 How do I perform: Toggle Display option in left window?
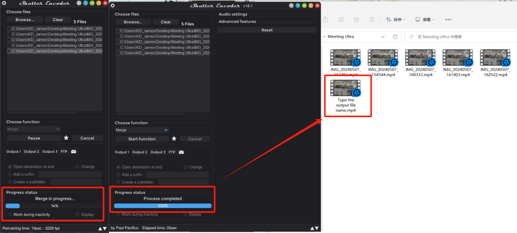click(77, 214)
